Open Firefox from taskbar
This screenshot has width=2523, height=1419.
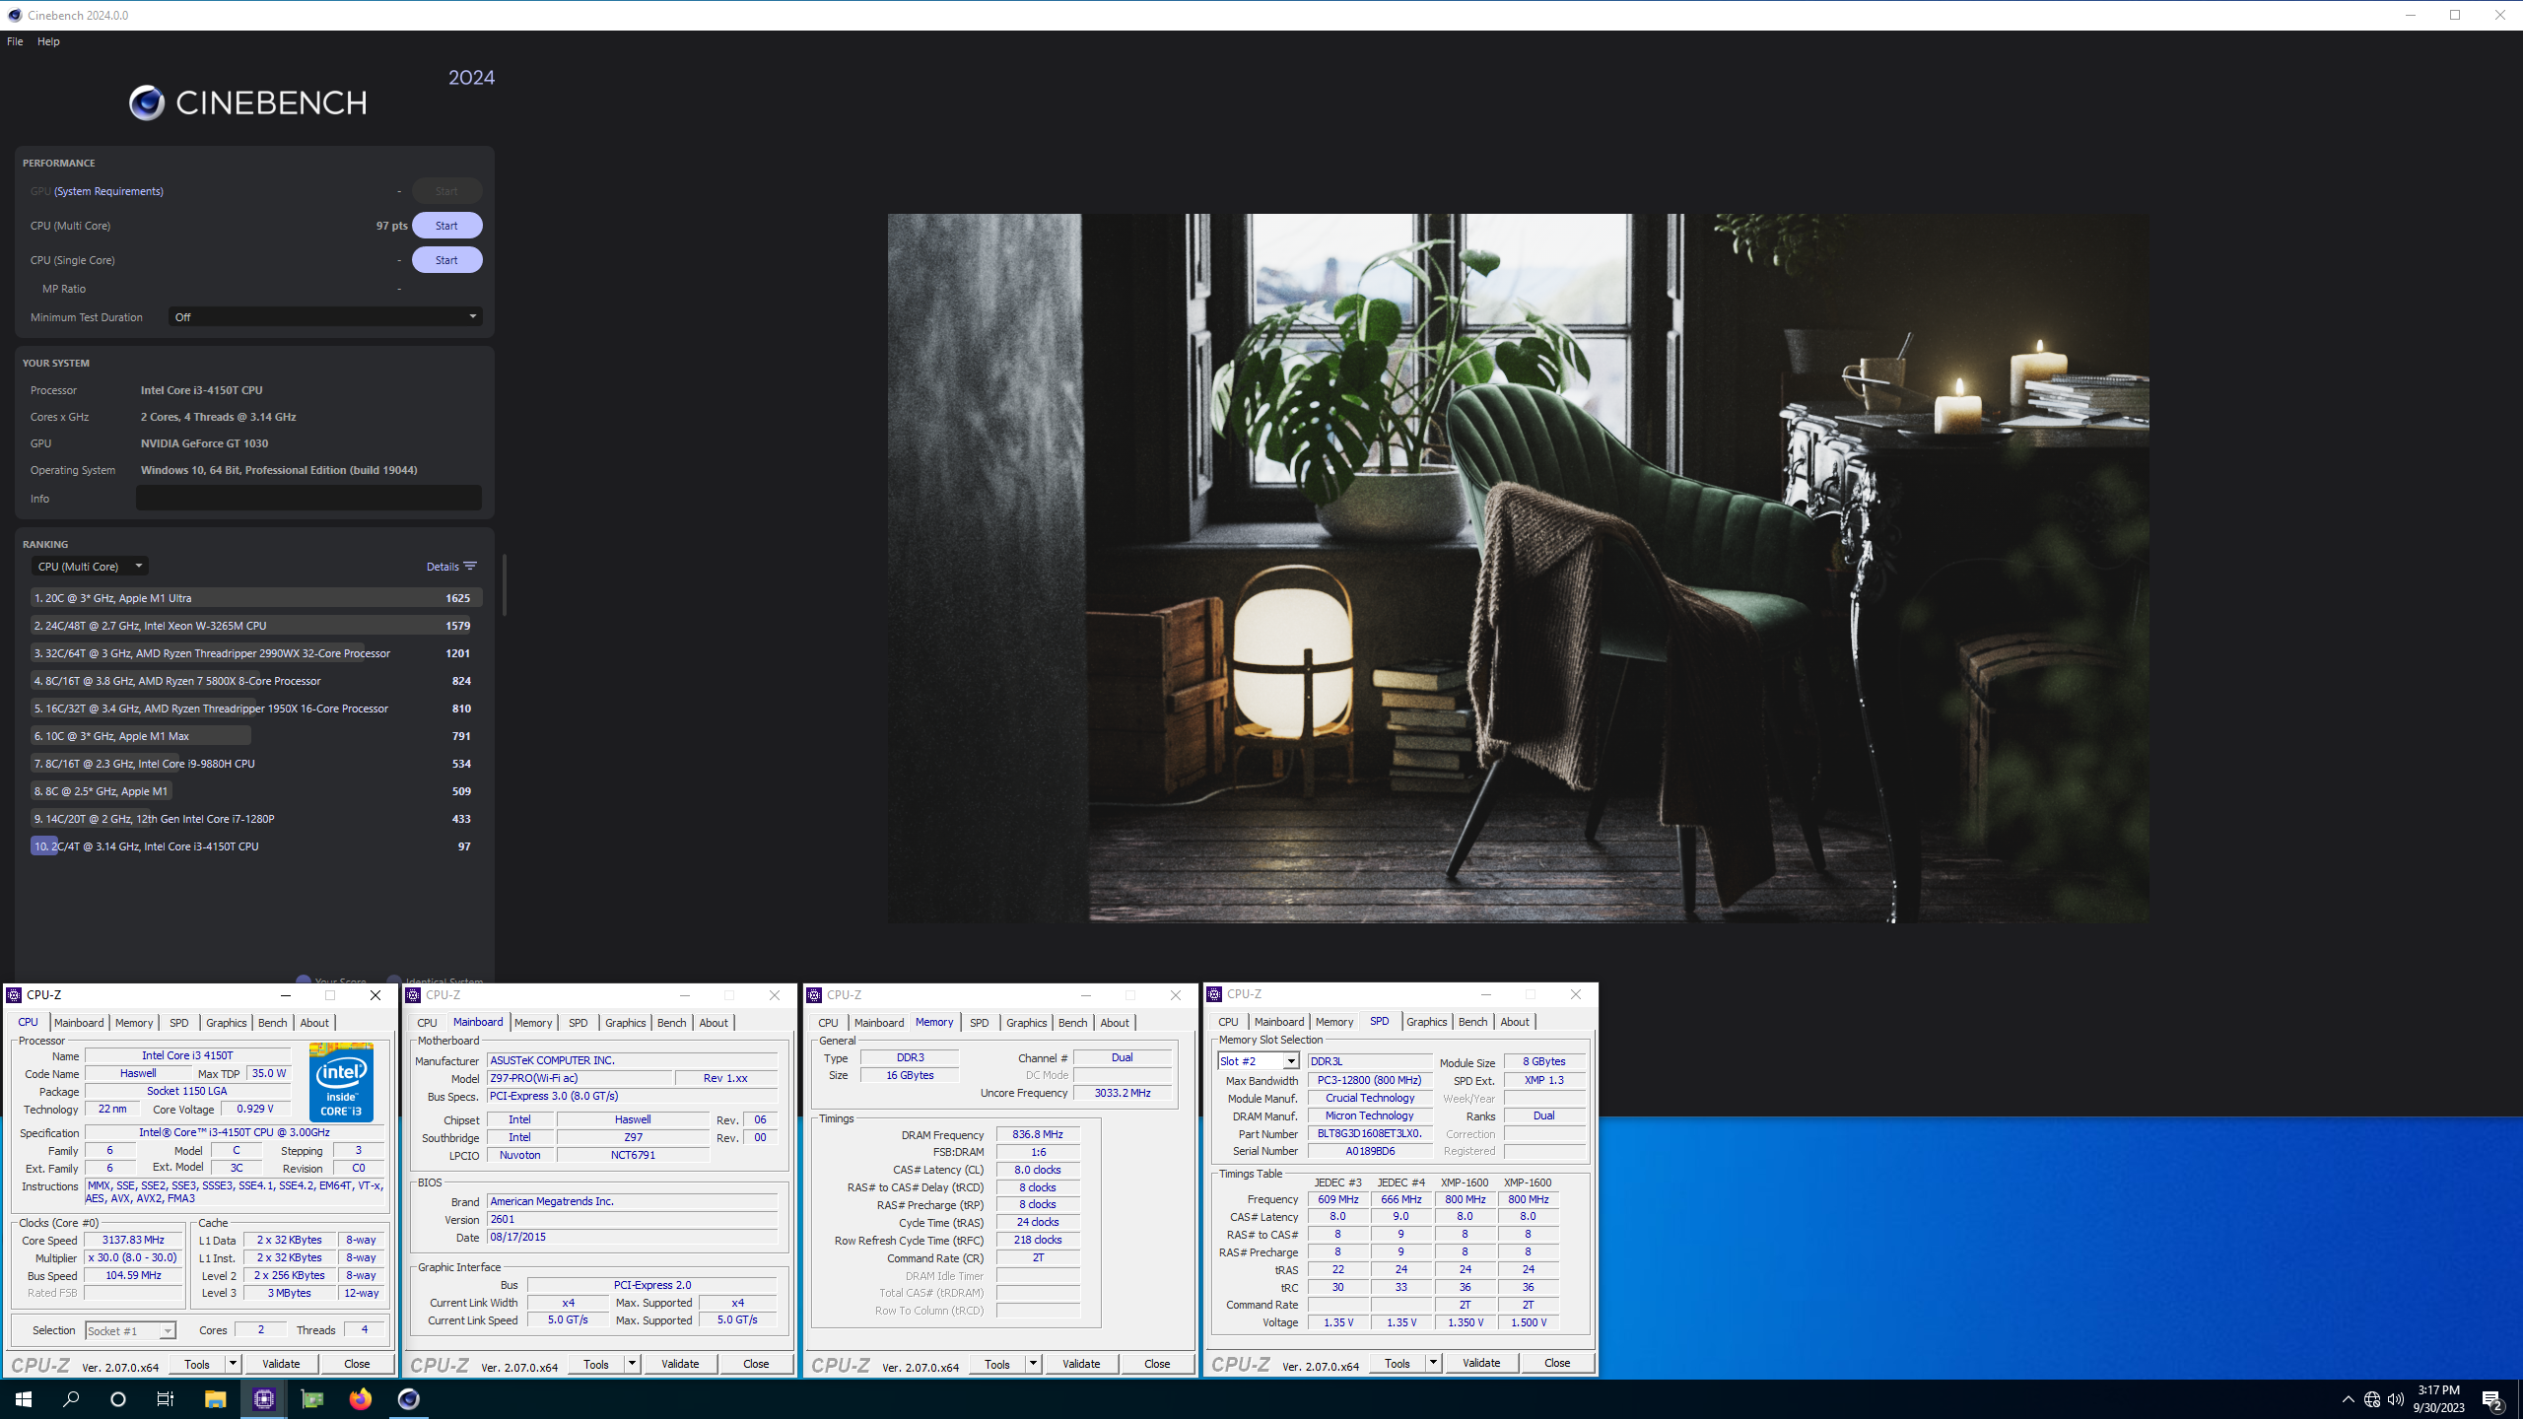[361, 1398]
